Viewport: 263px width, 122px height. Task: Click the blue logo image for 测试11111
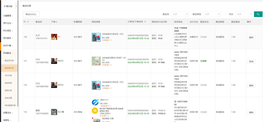pyautogui.click(x=95, y=102)
